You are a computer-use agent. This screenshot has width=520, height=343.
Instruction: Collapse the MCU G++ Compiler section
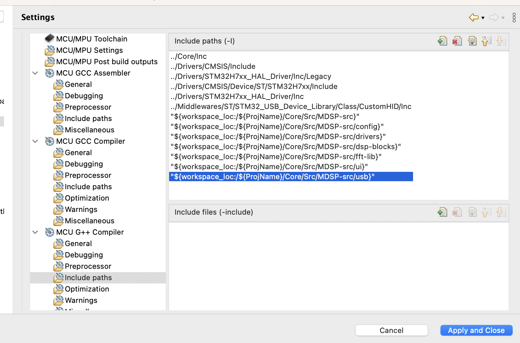[x=35, y=232]
